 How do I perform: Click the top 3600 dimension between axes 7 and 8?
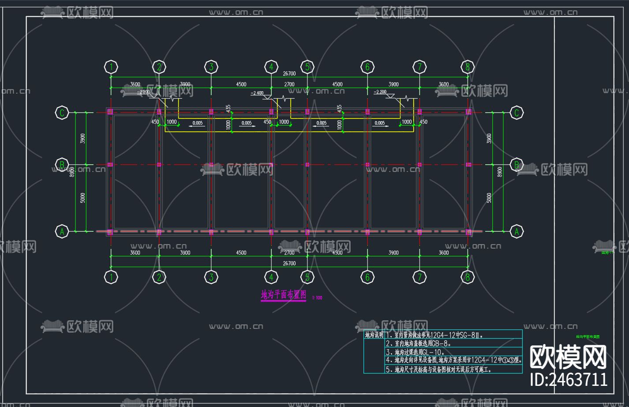click(444, 84)
